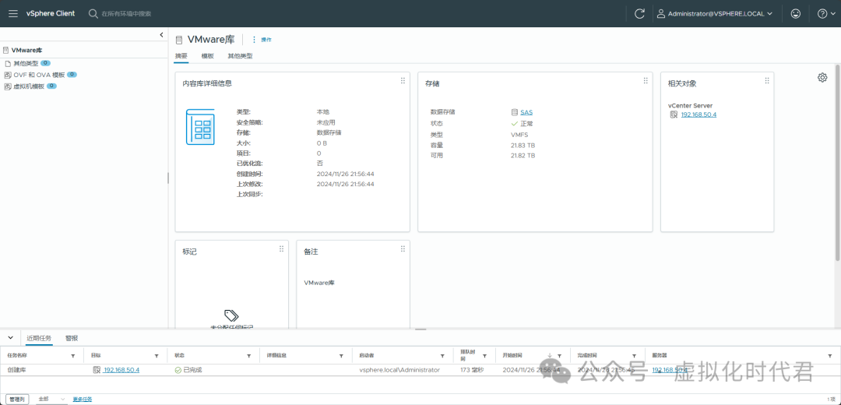
Task: Click the 21.82 TB available value
Action: 523,156
